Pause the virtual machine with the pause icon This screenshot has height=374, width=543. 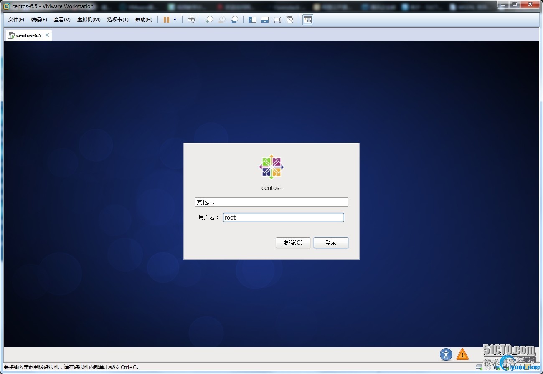(166, 20)
